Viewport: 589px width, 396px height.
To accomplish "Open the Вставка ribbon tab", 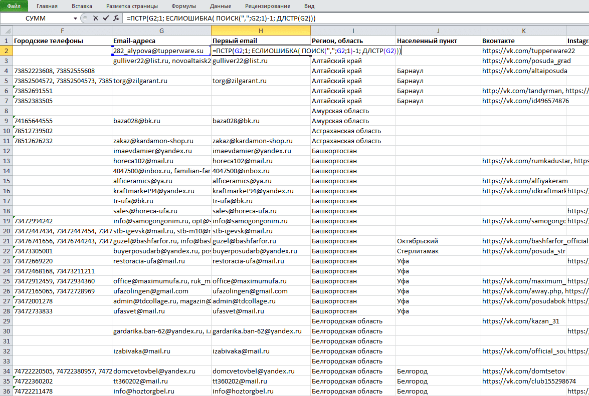I will coord(82,6).
